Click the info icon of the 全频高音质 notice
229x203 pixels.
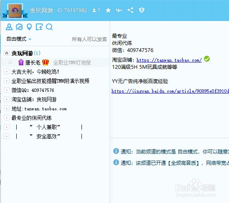tap(116, 162)
